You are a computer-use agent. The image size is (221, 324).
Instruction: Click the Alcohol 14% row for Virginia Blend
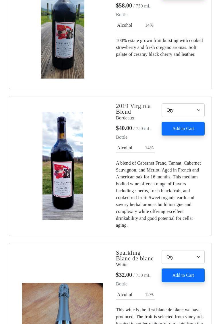coord(135,148)
